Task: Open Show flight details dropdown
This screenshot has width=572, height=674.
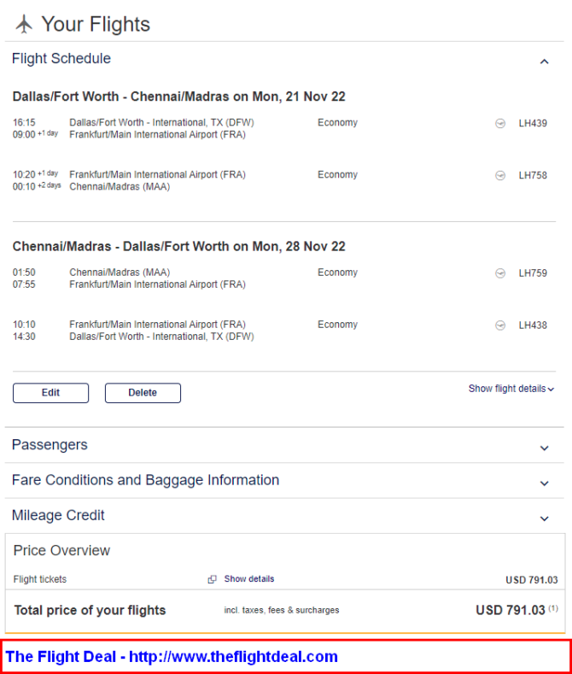Action: pyautogui.click(x=511, y=389)
